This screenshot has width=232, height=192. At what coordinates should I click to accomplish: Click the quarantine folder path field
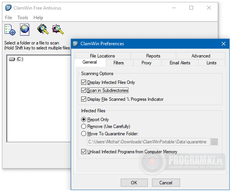pyautogui.click(x=149, y=142)
